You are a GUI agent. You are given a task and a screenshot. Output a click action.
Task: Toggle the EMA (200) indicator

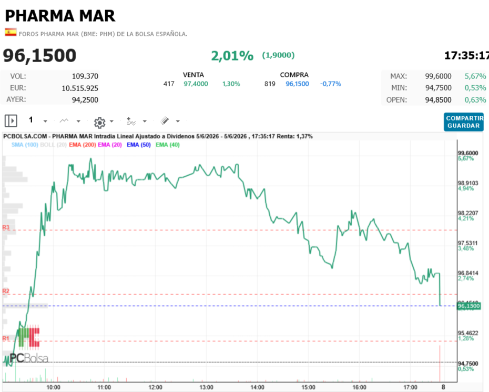point(83,145)
